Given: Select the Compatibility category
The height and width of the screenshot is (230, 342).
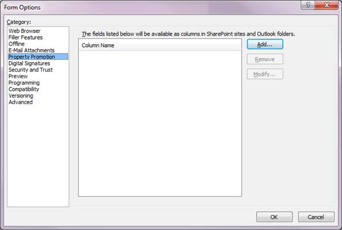Looking at the screenshot, I should (24, 89).
